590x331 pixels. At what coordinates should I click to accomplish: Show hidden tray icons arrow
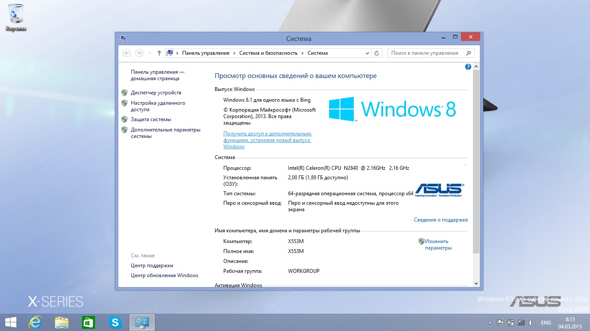(490, 323)
